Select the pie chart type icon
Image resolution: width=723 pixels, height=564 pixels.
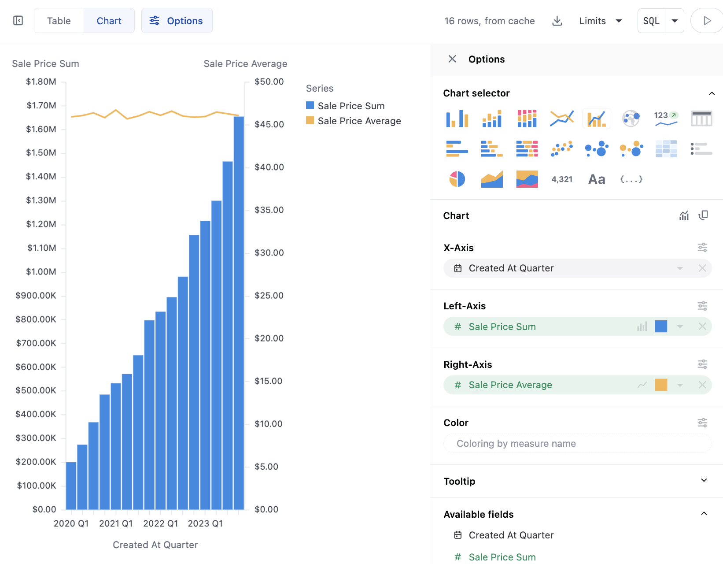coord(457,179)
